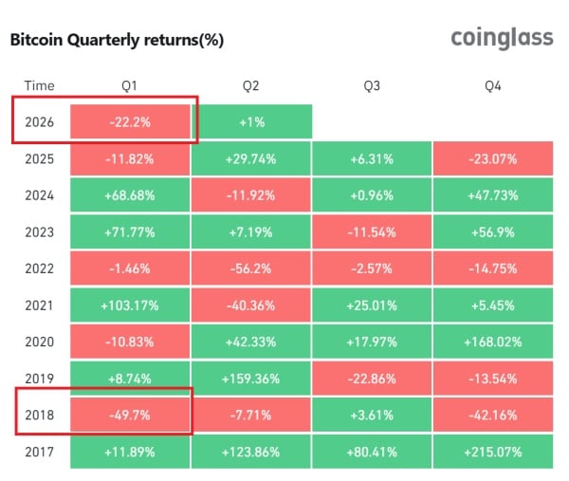This screenshot has height=481, width=569.
Task: Select the Q2 column header
Action: (x=251, y=85)
